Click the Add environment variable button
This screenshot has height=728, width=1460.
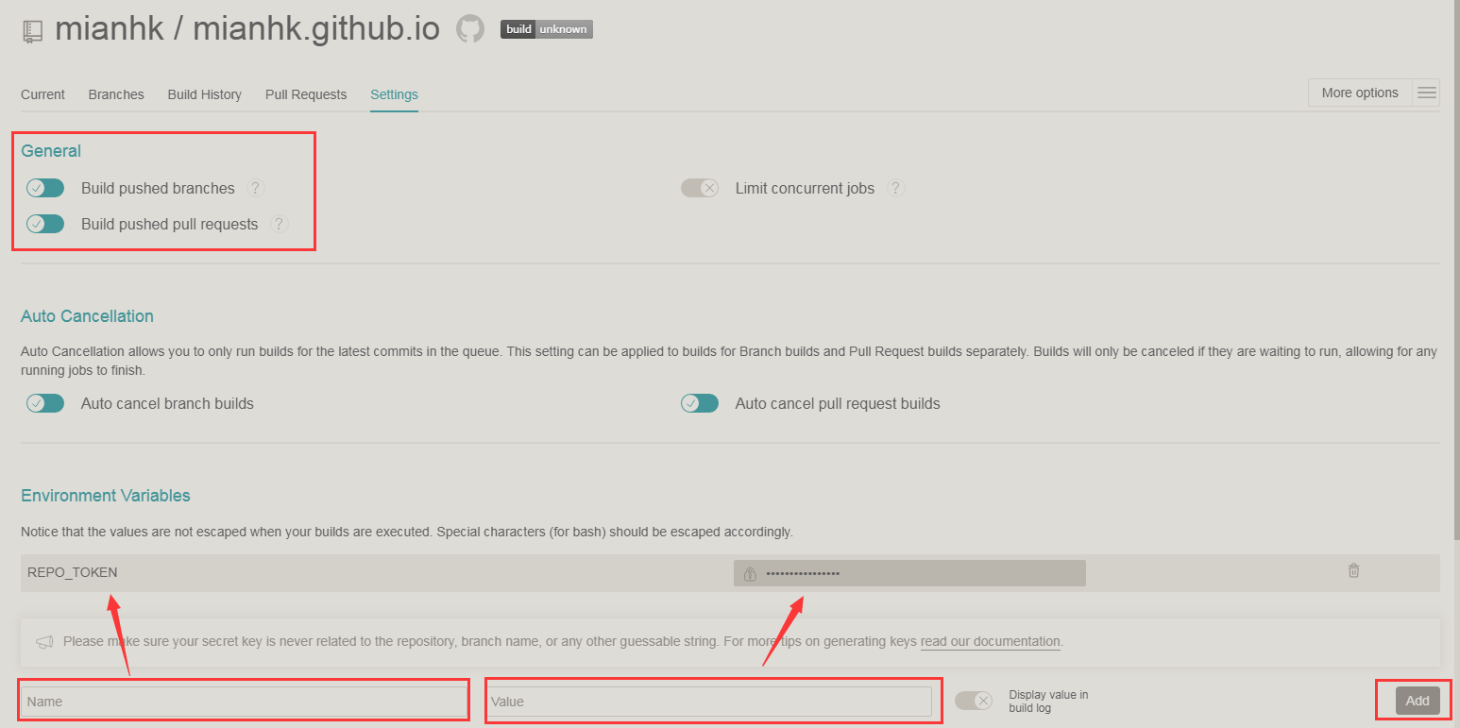[1418, 701]
